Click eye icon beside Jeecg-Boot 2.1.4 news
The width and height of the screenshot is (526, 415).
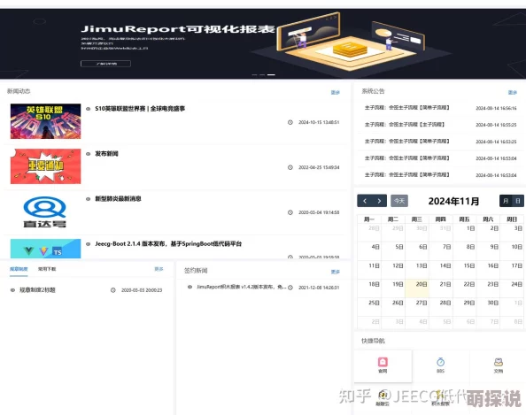click(x=89, y=244)
